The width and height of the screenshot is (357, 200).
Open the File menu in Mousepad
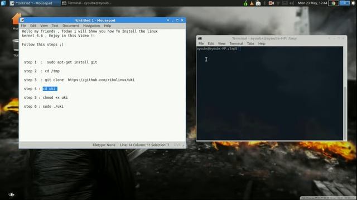point(23,26)
